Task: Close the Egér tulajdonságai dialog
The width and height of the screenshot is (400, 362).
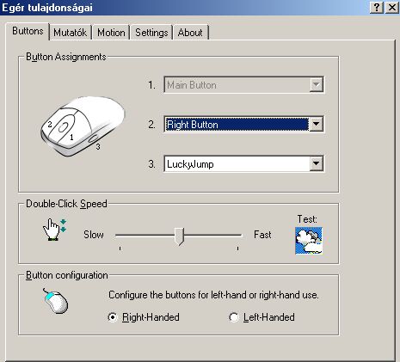Action: [391, 8]
